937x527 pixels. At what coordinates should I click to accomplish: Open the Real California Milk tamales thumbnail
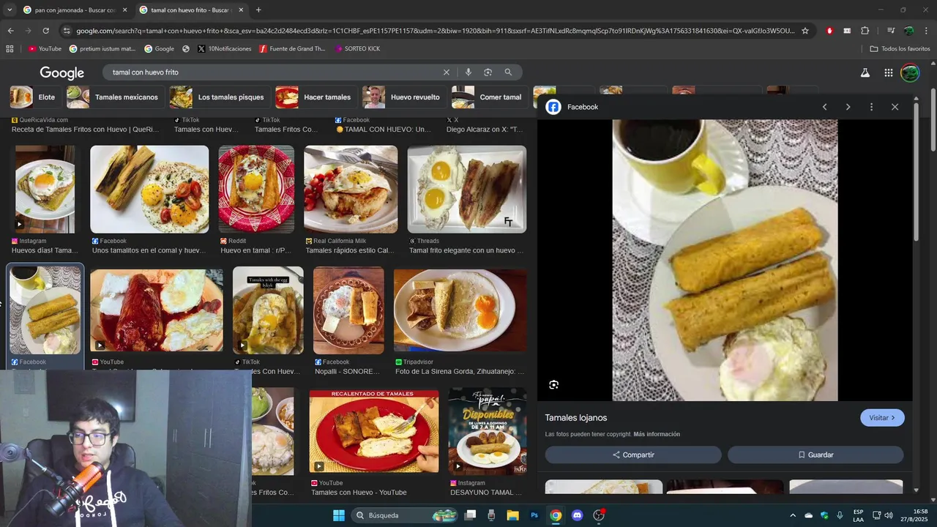pos(351,190)
